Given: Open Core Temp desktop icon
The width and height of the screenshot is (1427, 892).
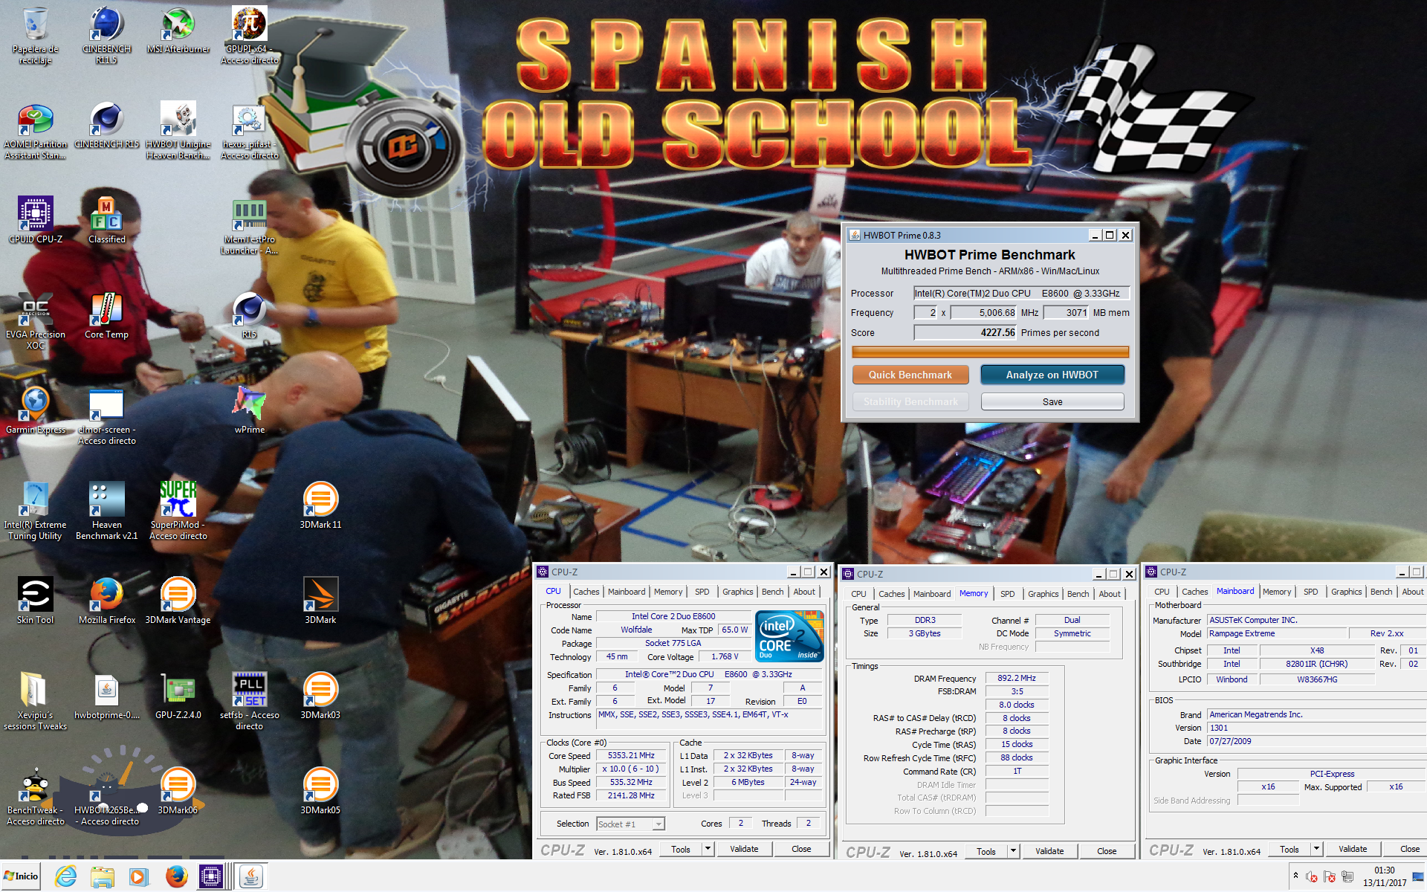Looking at the screenshot, I should pos(106,316).
